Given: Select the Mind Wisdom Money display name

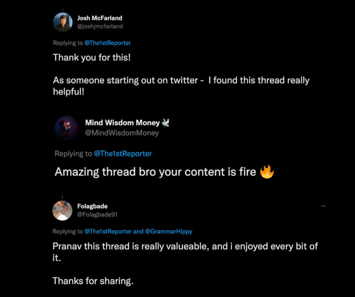Looking at the screenshot, I should [x=122, y=123].
